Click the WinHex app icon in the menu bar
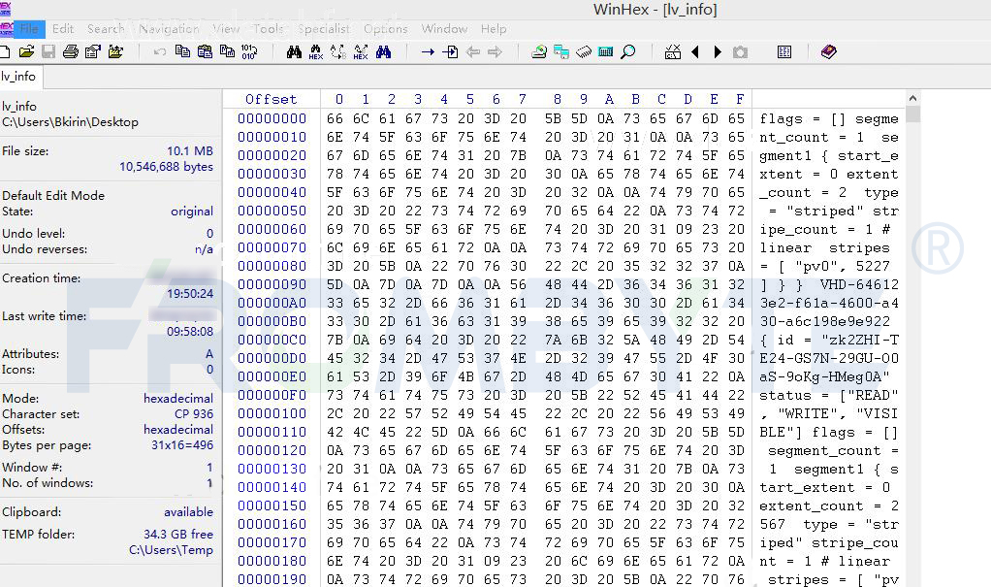991x587 pixels. [x=7, y=28]
